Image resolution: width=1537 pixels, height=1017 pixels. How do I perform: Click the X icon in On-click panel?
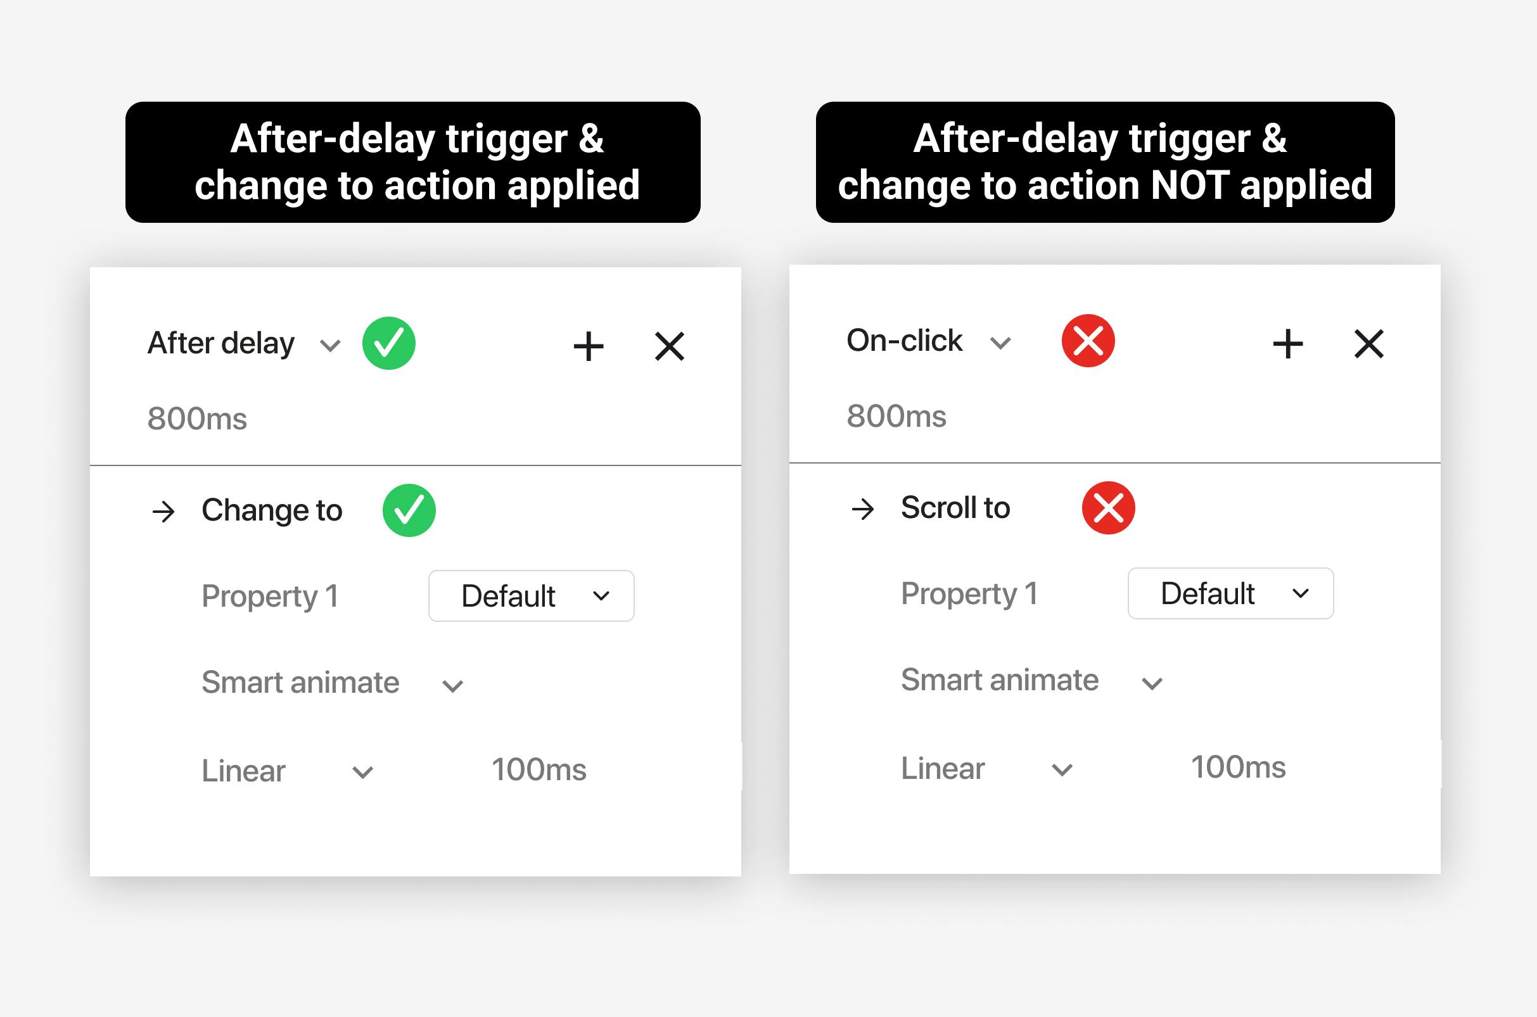point(1368,344)
